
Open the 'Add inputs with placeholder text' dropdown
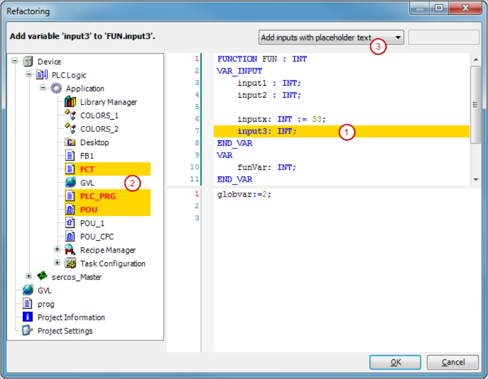coord(398,38)
